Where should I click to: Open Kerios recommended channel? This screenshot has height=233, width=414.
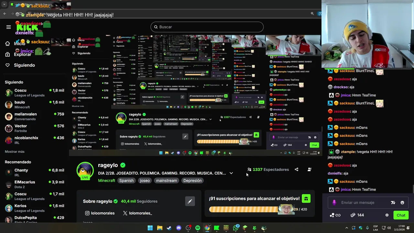click(x=34, y=208)
